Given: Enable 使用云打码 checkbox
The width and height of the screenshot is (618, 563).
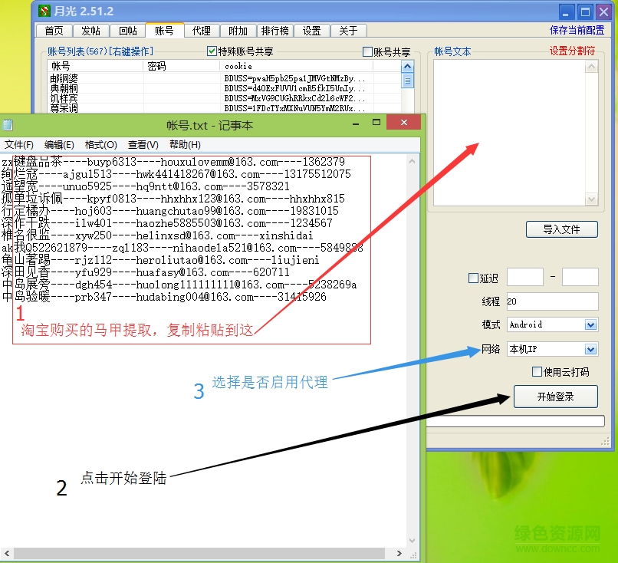Looking at the screenshot, I should (537, 372).
